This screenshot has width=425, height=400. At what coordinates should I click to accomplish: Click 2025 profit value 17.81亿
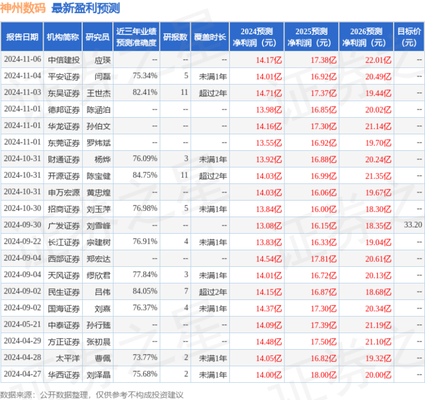point(324,259)
